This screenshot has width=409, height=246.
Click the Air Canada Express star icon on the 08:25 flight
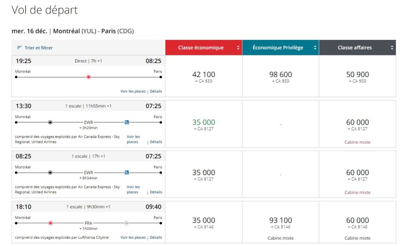50,173
